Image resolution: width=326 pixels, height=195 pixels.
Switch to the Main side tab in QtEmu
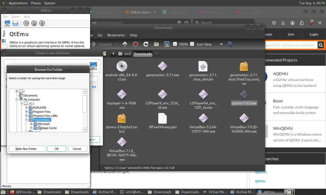4,34
